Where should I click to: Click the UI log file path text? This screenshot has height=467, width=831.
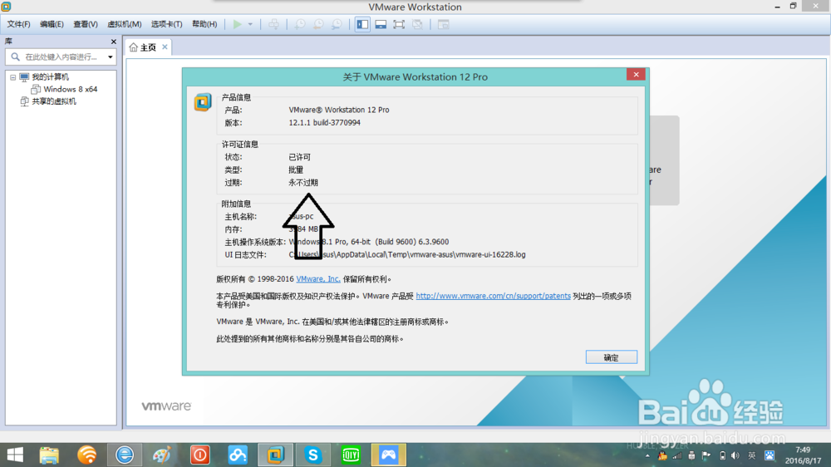coord(407,254)
